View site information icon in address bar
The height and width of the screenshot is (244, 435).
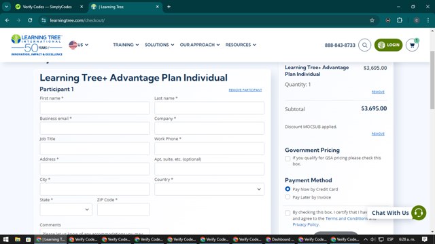point(43,20)
